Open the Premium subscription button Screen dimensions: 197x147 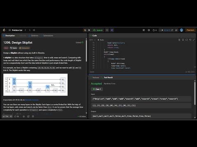tap(190, 30)
